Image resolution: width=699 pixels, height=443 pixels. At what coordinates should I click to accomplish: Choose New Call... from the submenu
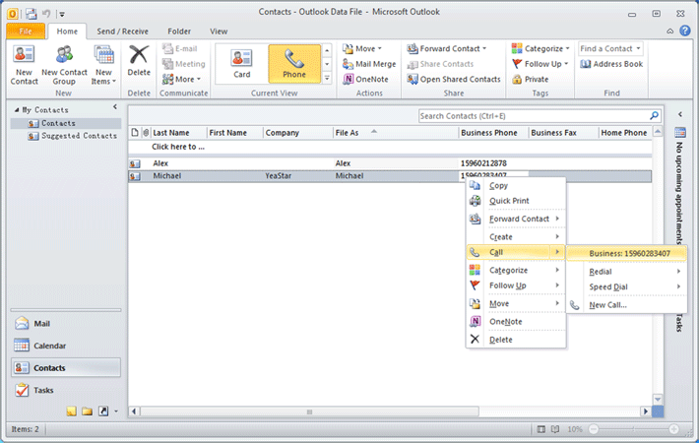tap(627, 305)
